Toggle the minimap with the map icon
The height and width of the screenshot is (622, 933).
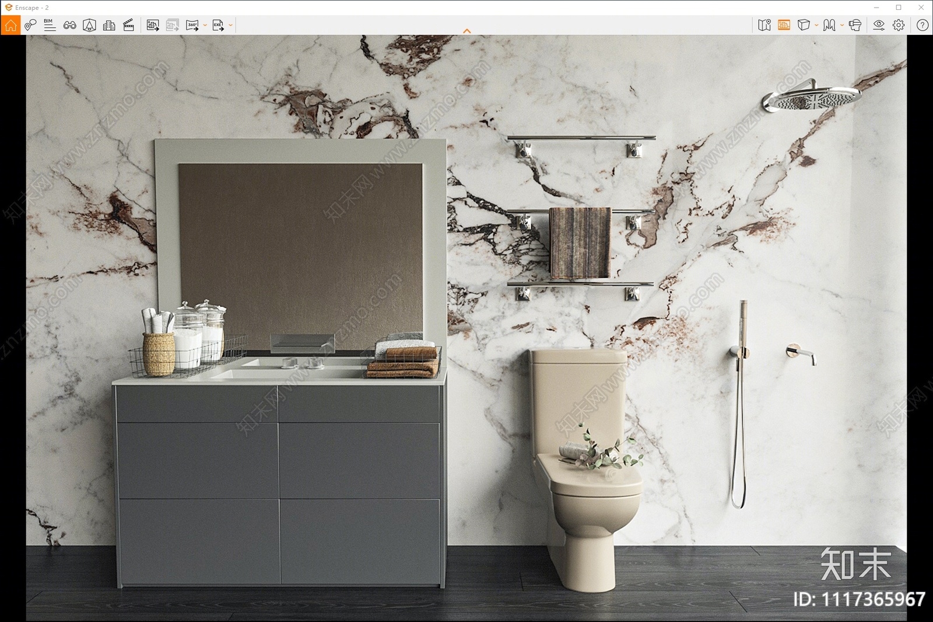tap(764, 25)
